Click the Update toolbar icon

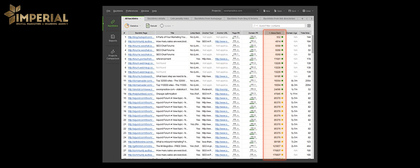click(162, 26)
